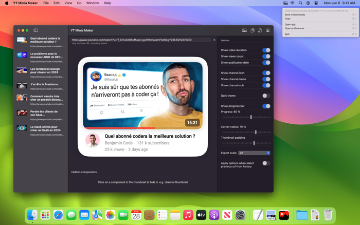
Task: Enable Apply options when select previous url
Action: pos(266,163)
